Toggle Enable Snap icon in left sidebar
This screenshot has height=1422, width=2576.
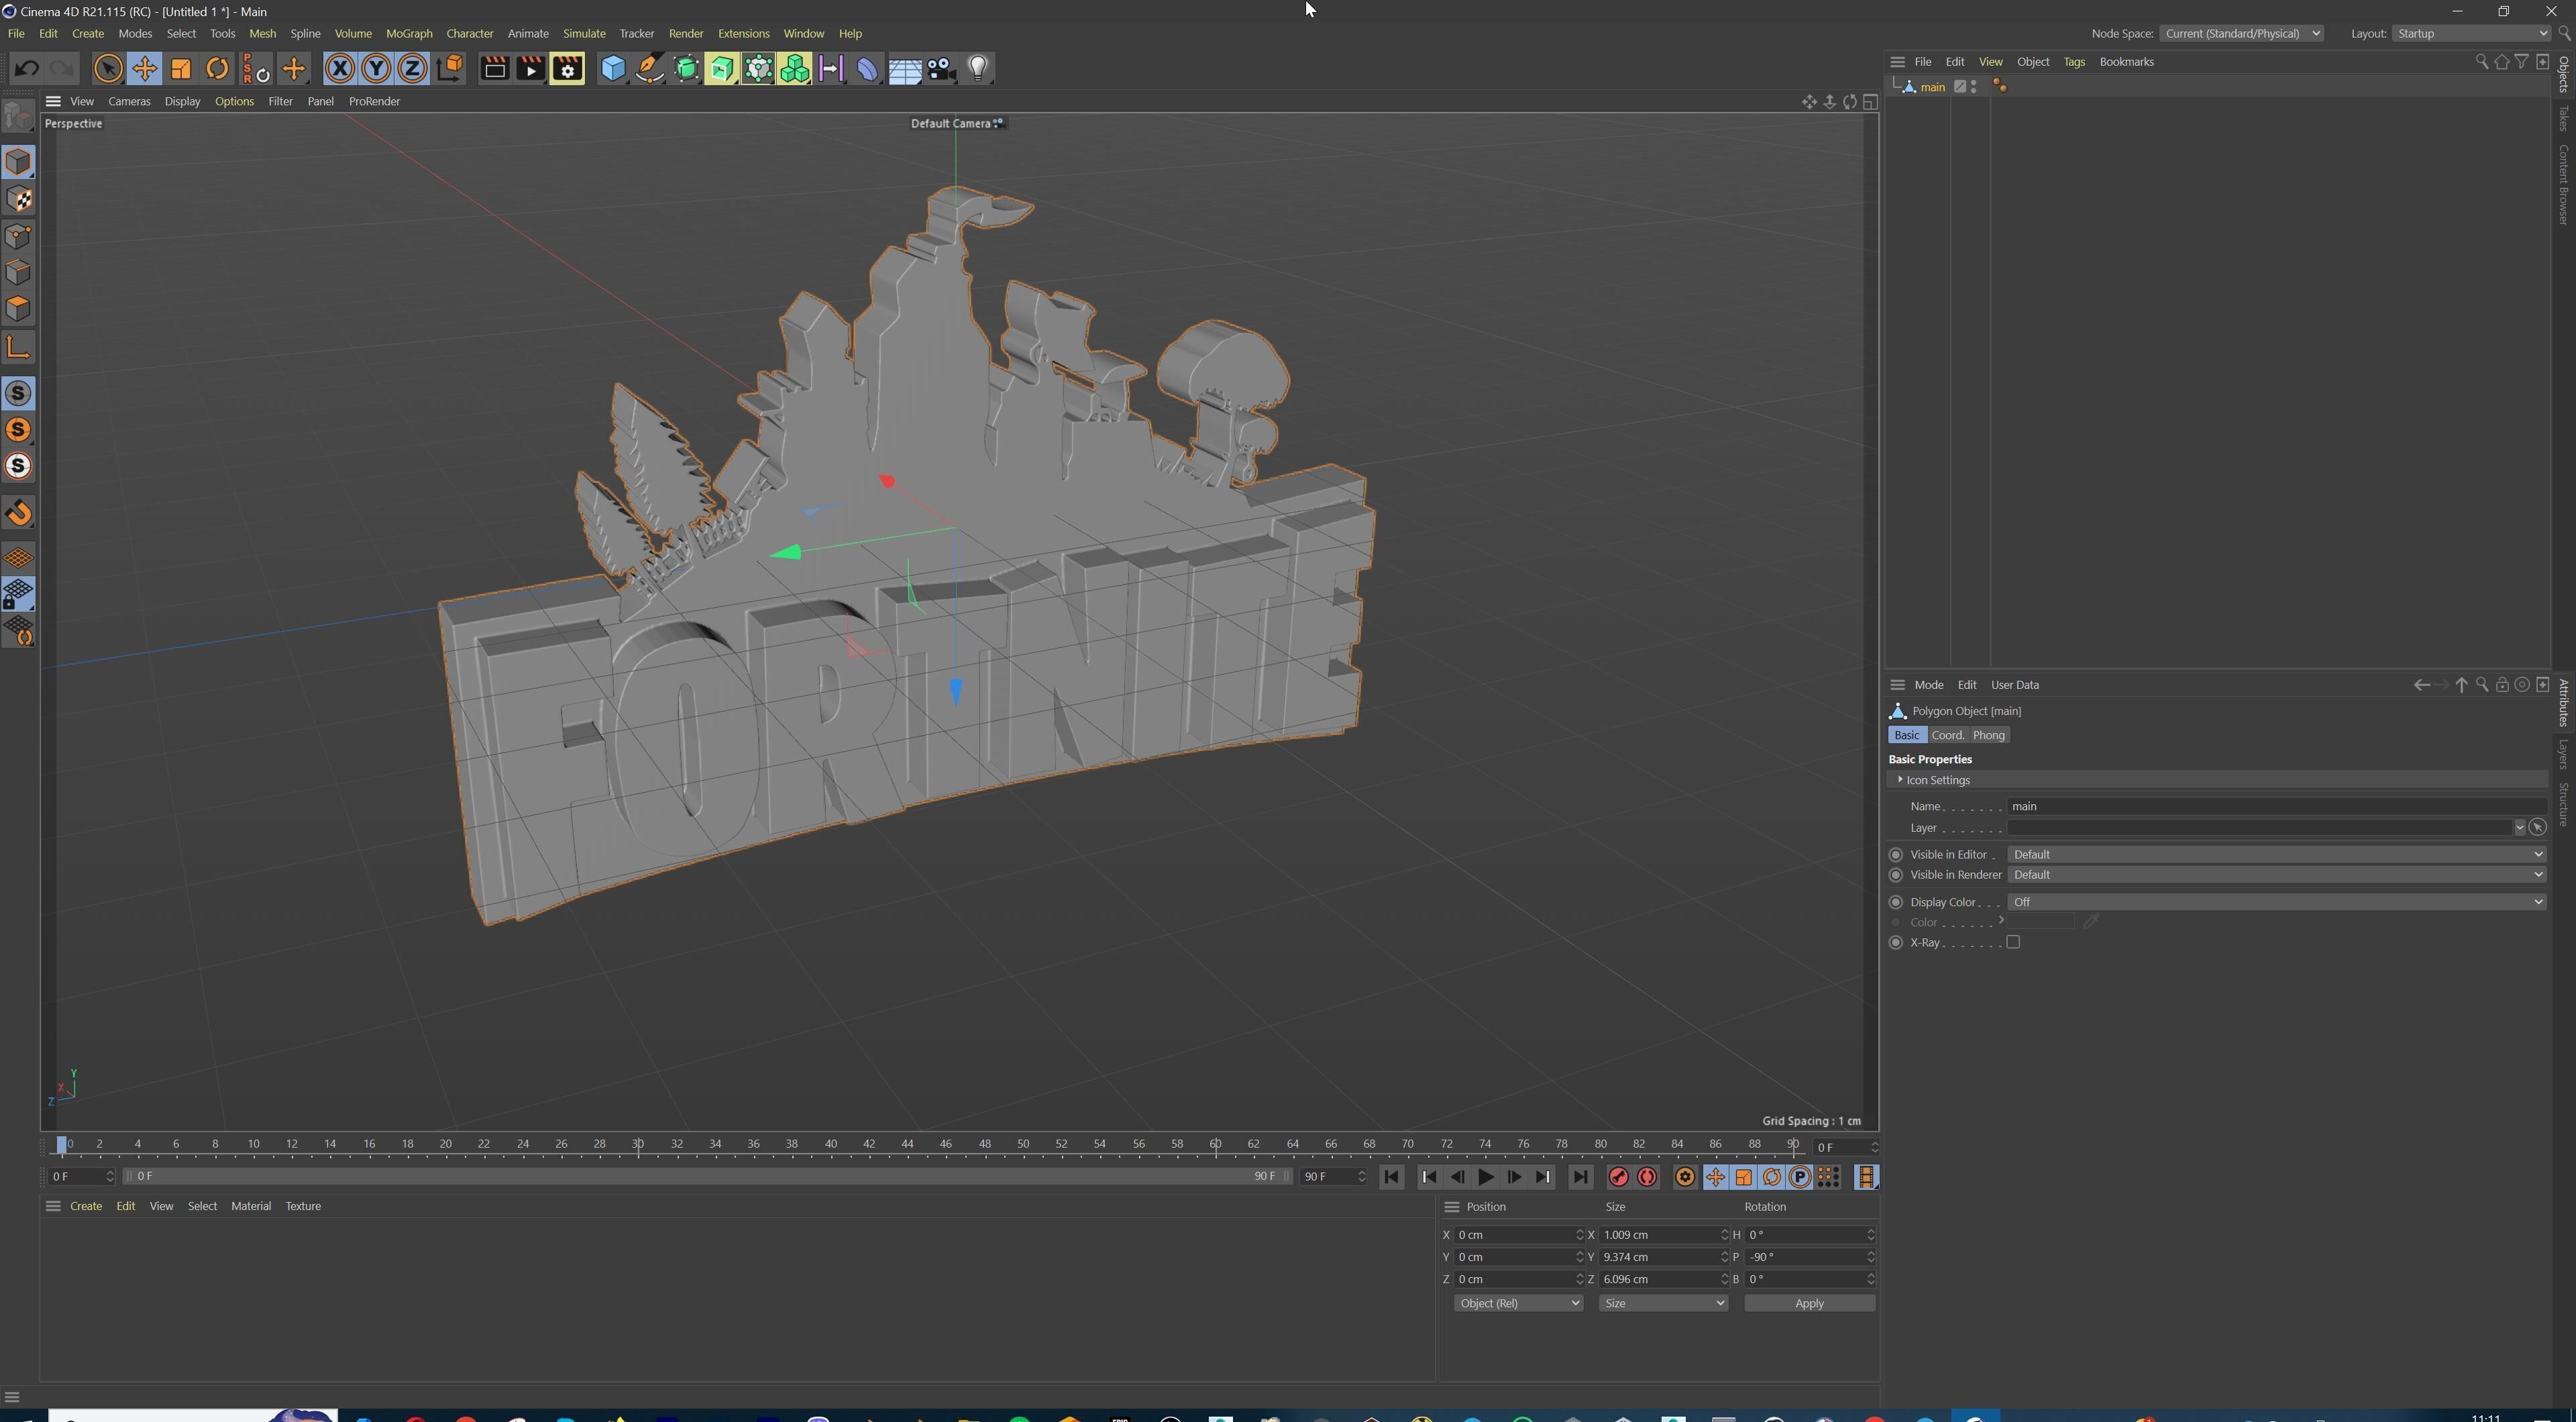19,513
